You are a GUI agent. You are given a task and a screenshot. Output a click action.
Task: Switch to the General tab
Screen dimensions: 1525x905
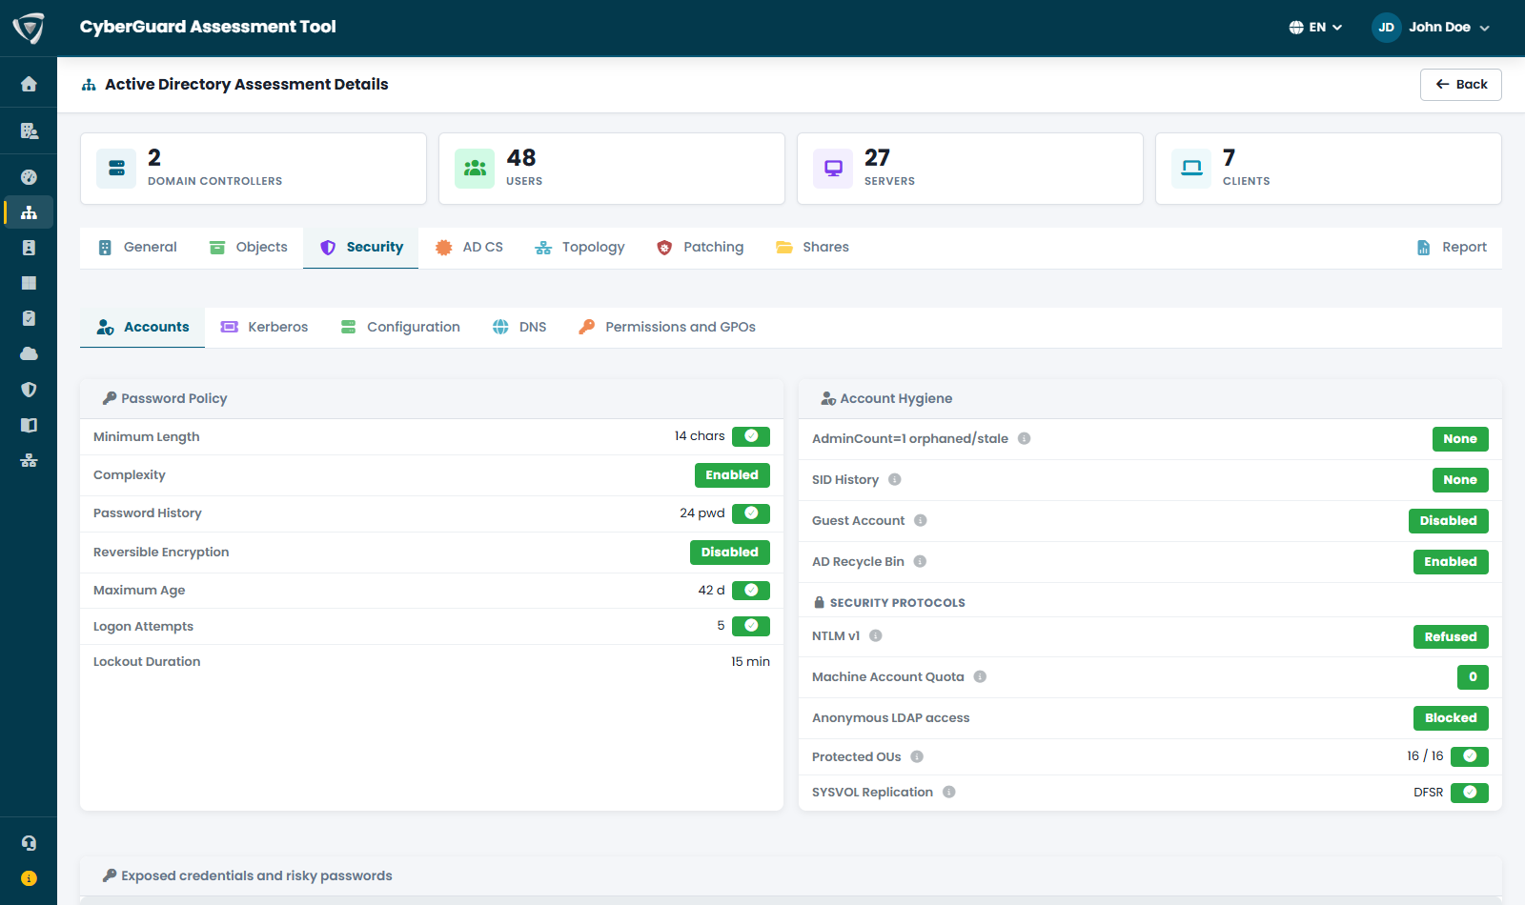[137, 248]
